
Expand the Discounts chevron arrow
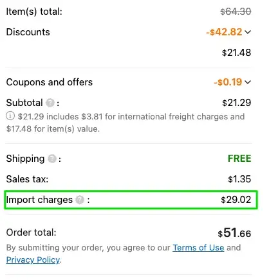point(248,32)
